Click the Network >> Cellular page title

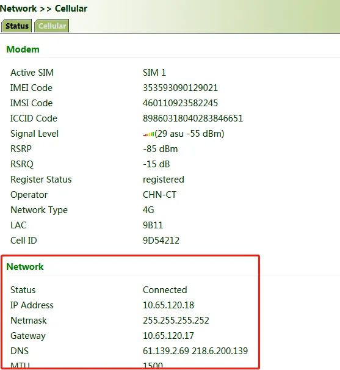click(x=44, y=9)
